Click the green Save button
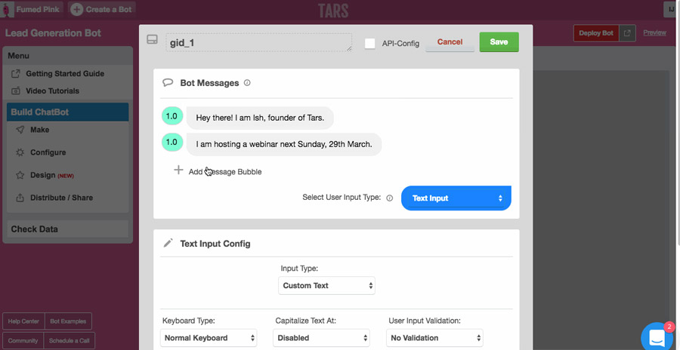This screenshot has height=350, width=680. point(499,42)
